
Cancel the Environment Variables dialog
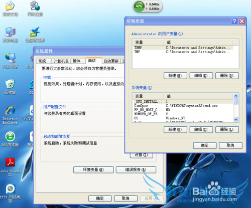[230, 145]
